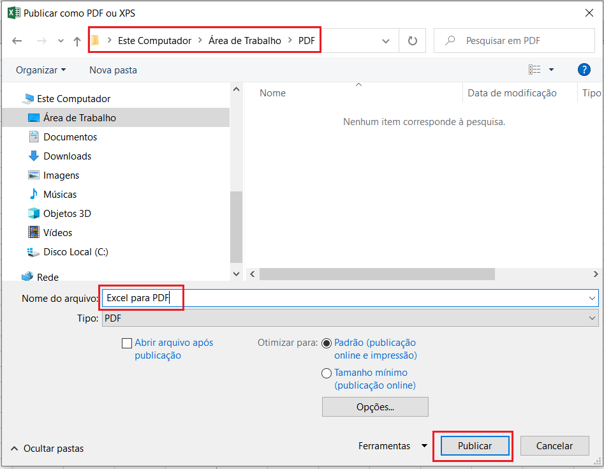Image resolution: width=604 pixels, height=469 pixels.
Task: Click the Up one level arrow
Action: [x=77, y=41]
